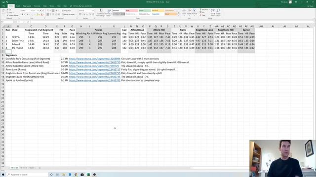Toggle Underline formatting
Image resolution: width=316 pixels, height=177 pixels.
(28, 14)
